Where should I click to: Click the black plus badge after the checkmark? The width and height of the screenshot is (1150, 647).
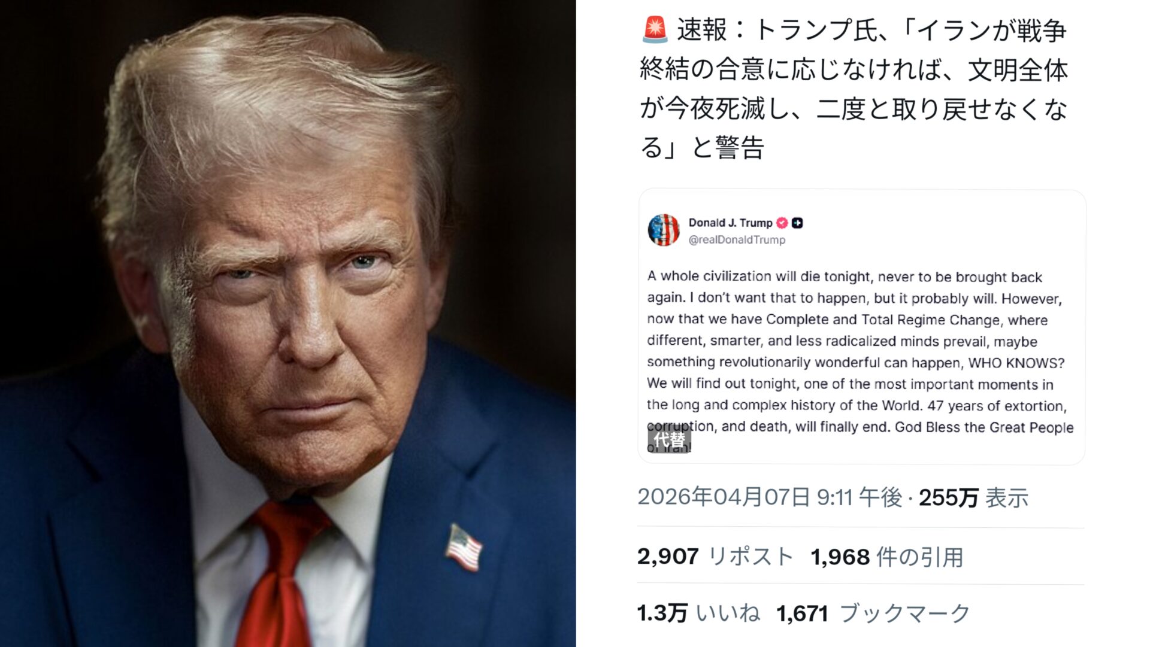(797, 223)
